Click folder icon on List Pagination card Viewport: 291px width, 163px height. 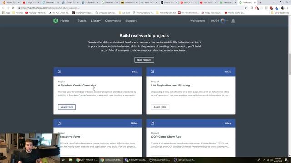152,72
